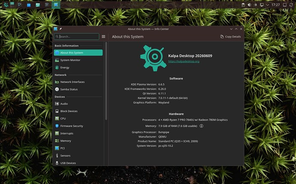Open the volume control in system tray
The height and width of the screenshot is (184, 296).
point(249,5)
